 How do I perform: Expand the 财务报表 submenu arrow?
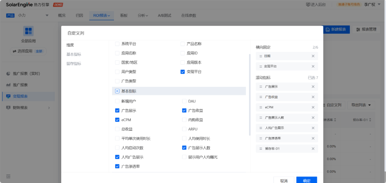[x=49, y=108]
